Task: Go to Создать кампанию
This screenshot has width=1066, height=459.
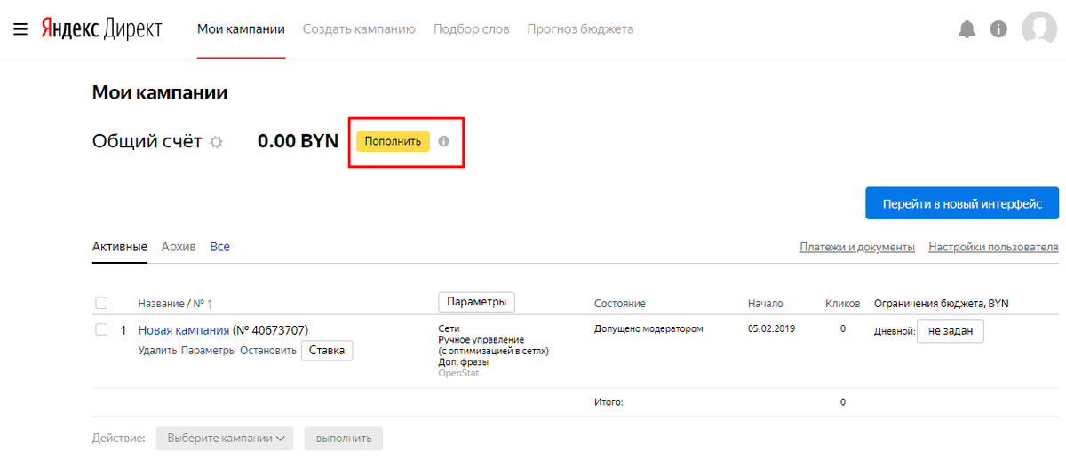Action: [359, 29]
